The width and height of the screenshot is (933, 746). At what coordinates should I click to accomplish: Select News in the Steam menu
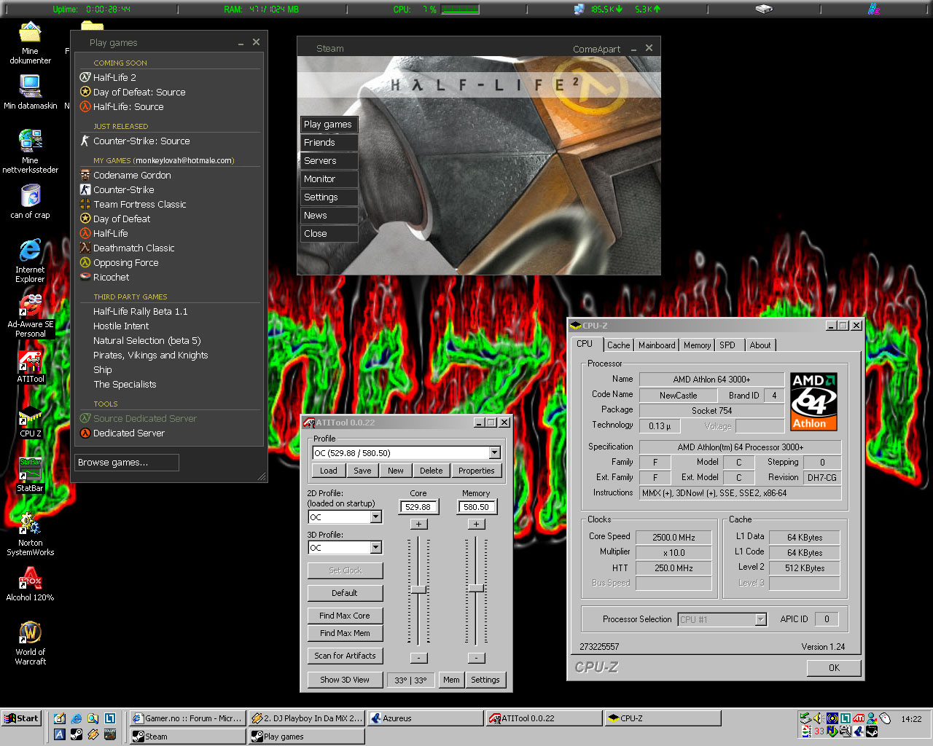[329, 216]
